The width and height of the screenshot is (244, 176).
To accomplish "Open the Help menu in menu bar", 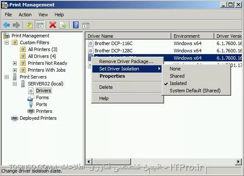I will point(59,15).
